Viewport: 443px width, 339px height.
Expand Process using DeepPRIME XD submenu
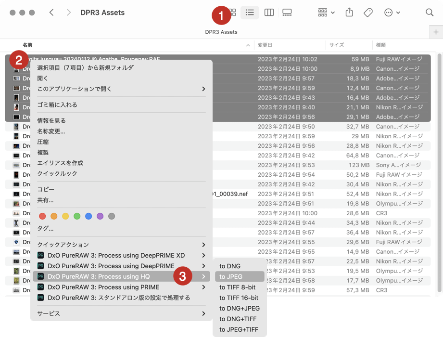pyautogui.click(x=122, y=255)
